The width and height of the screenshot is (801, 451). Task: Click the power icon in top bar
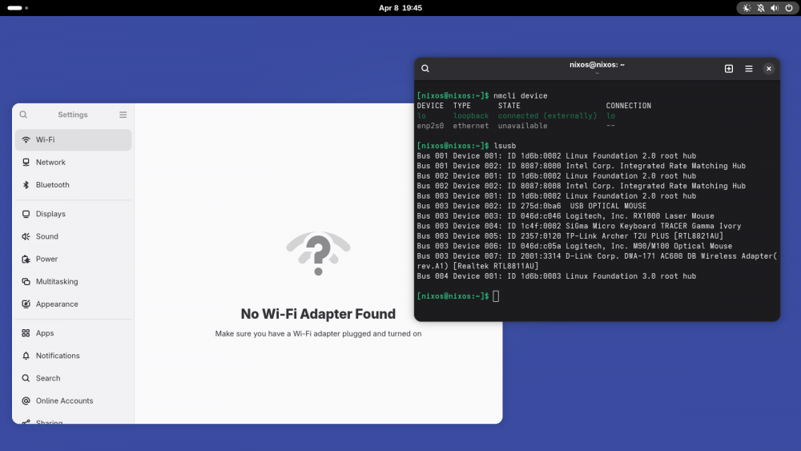tap(789, 8)
